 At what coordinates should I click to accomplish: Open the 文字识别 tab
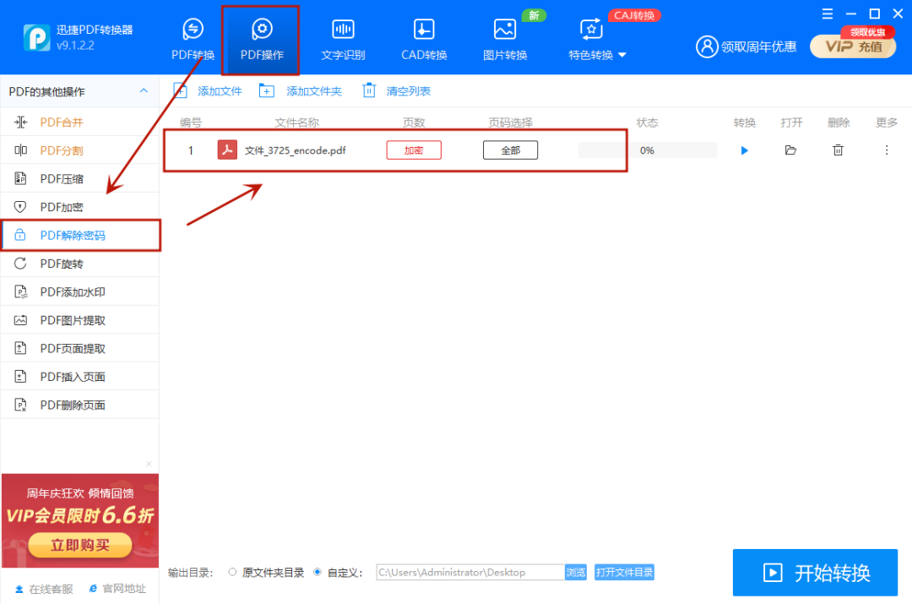pos(343,39)
